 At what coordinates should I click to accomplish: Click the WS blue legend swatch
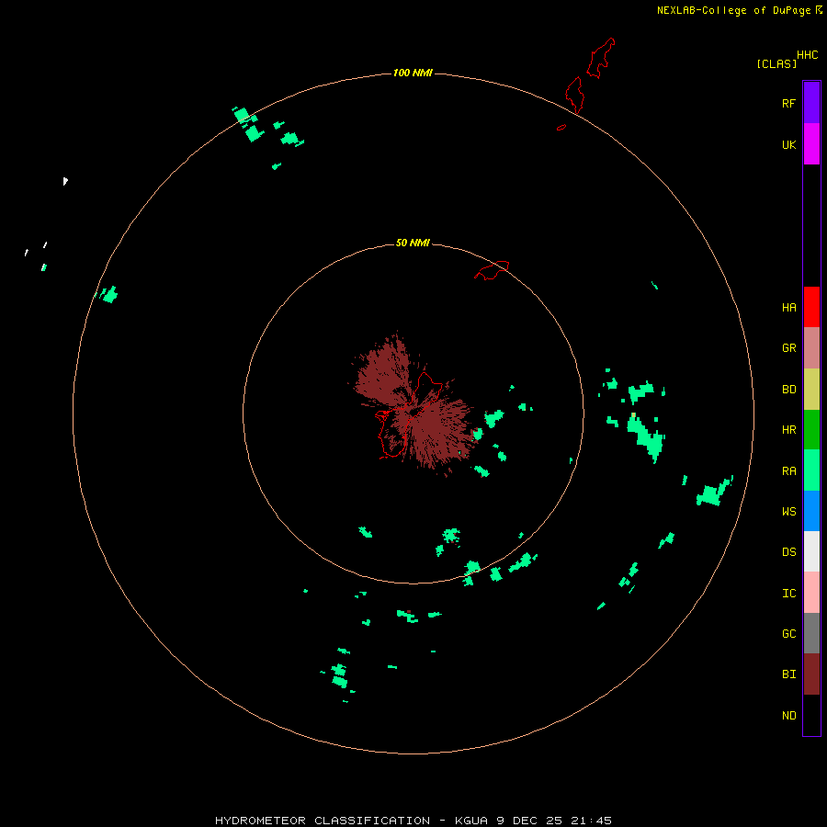coord(811,511)
